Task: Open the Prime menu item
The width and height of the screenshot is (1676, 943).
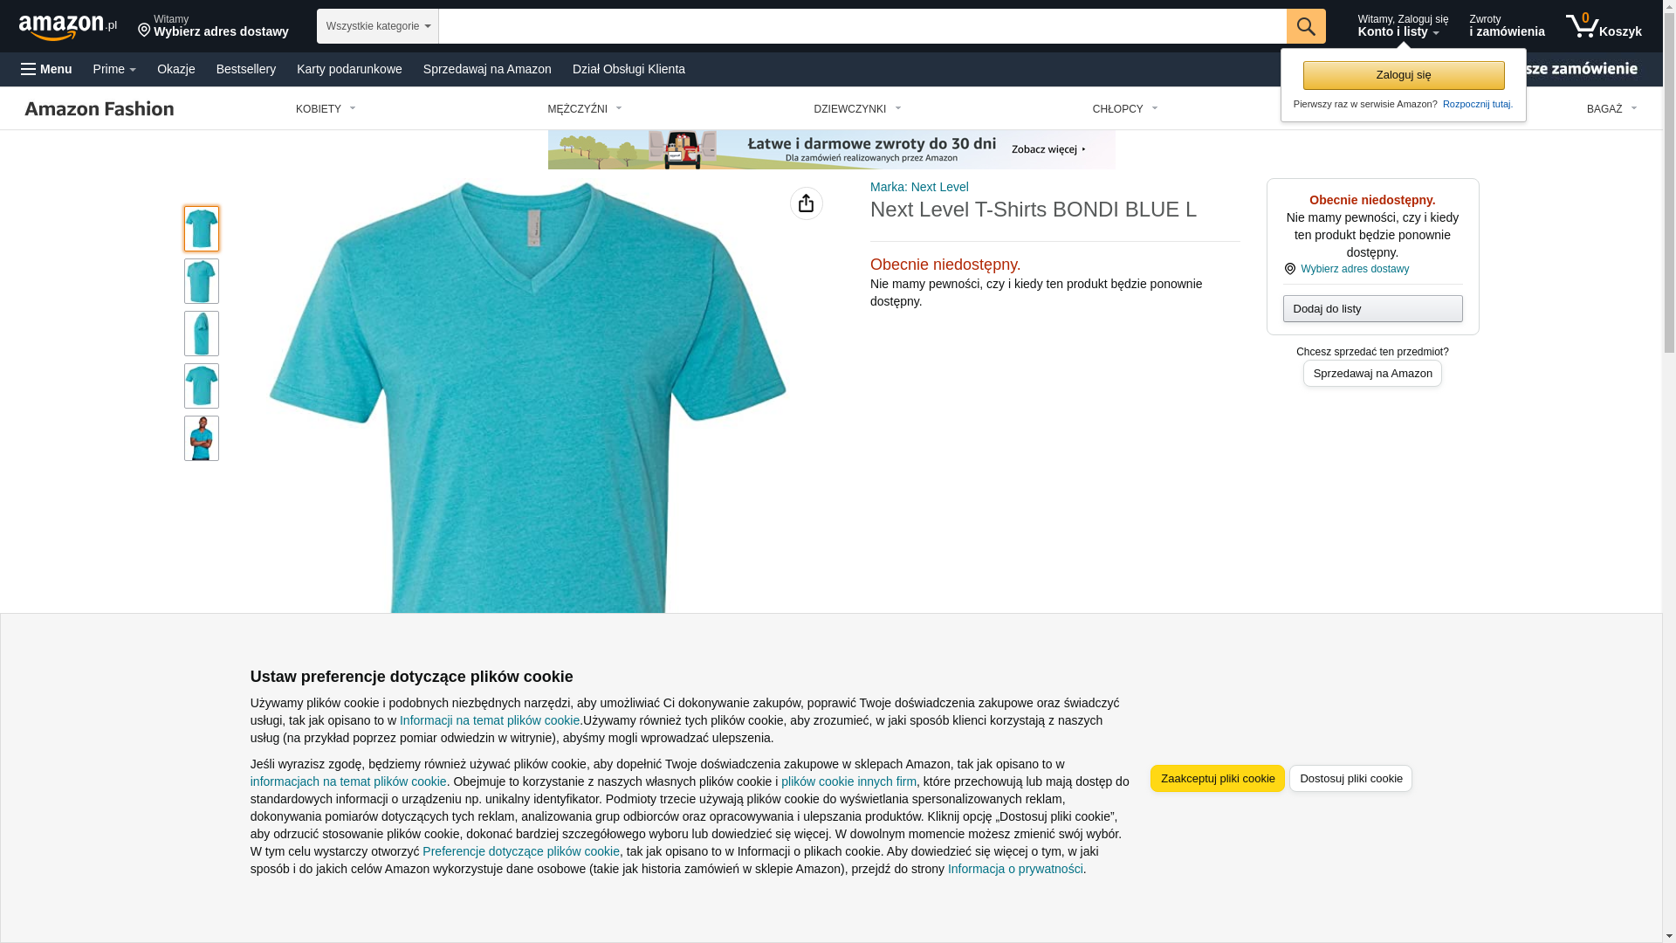Action: [114, 69]
